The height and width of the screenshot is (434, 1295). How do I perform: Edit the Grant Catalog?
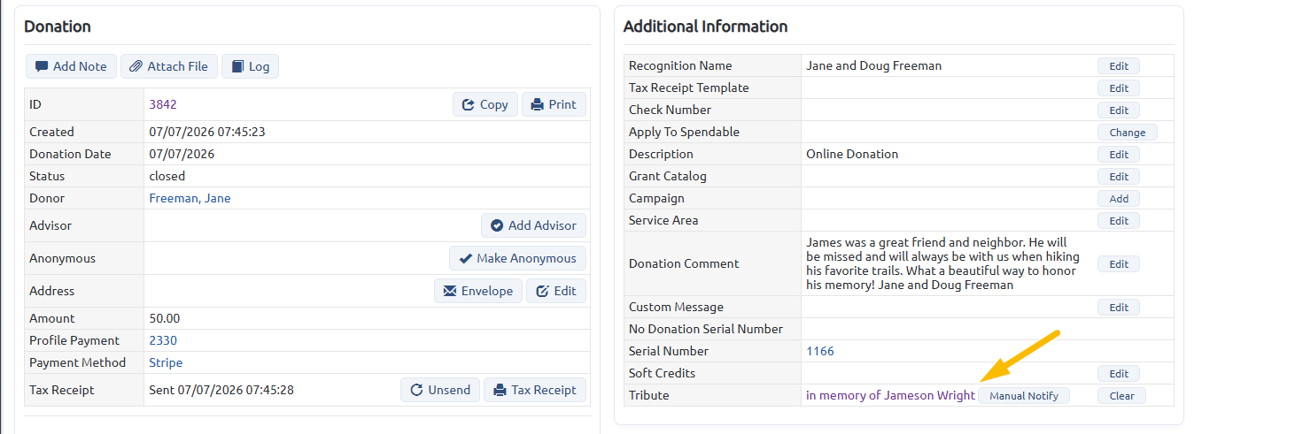(1119, 177)
